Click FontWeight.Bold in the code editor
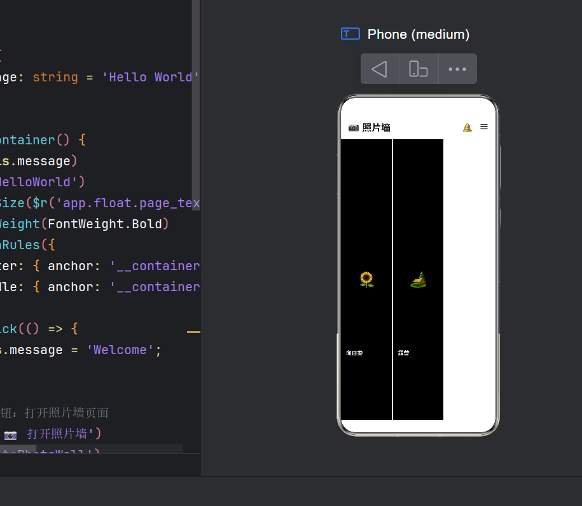Screen dimensions: 582x506 (105, 224)
